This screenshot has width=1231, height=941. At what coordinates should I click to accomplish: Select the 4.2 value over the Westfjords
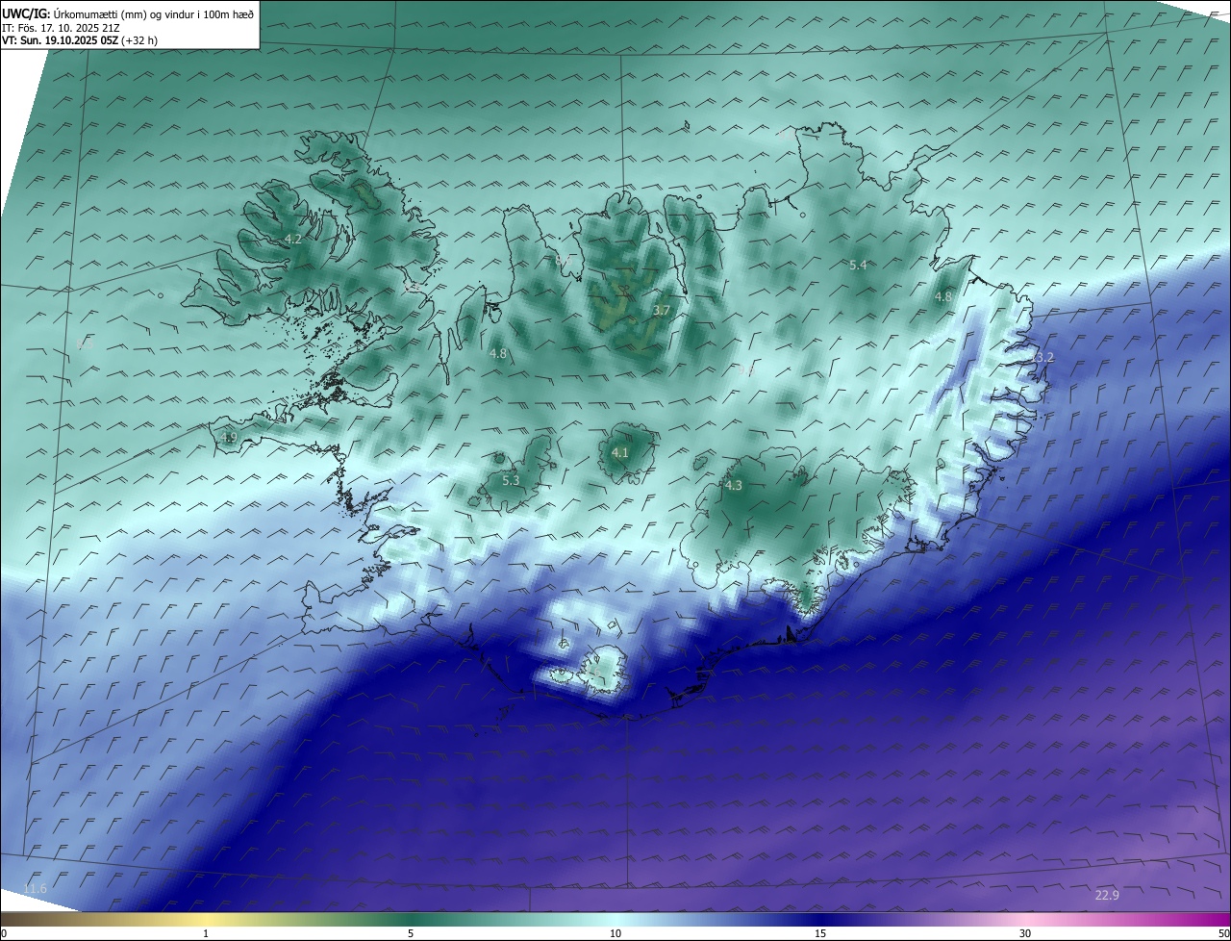click(292, 239)
